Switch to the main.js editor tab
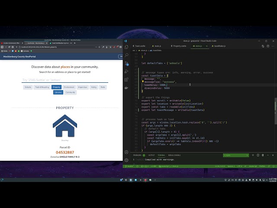 click(x=157, y=46)
